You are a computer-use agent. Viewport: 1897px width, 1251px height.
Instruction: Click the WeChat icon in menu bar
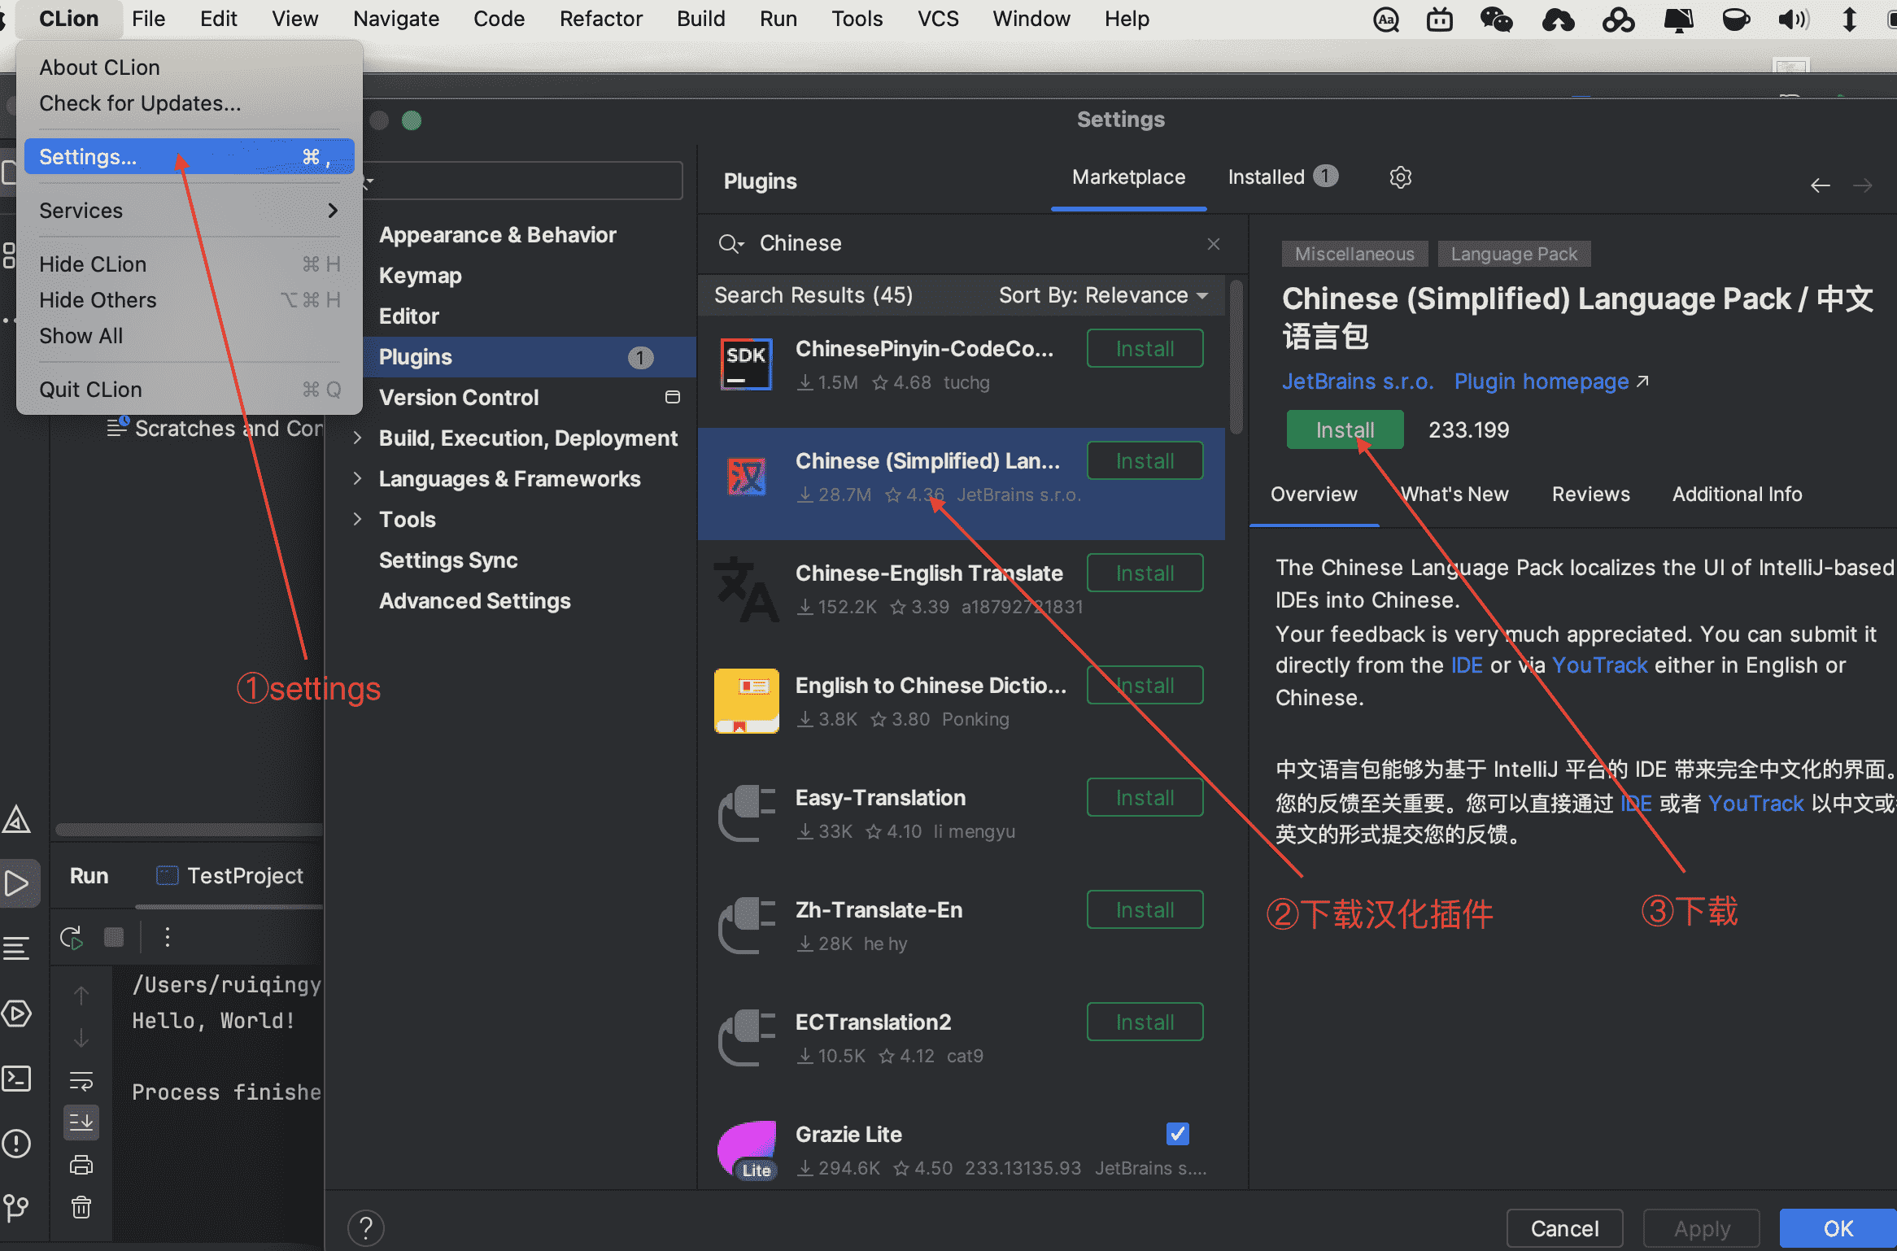1495,20
